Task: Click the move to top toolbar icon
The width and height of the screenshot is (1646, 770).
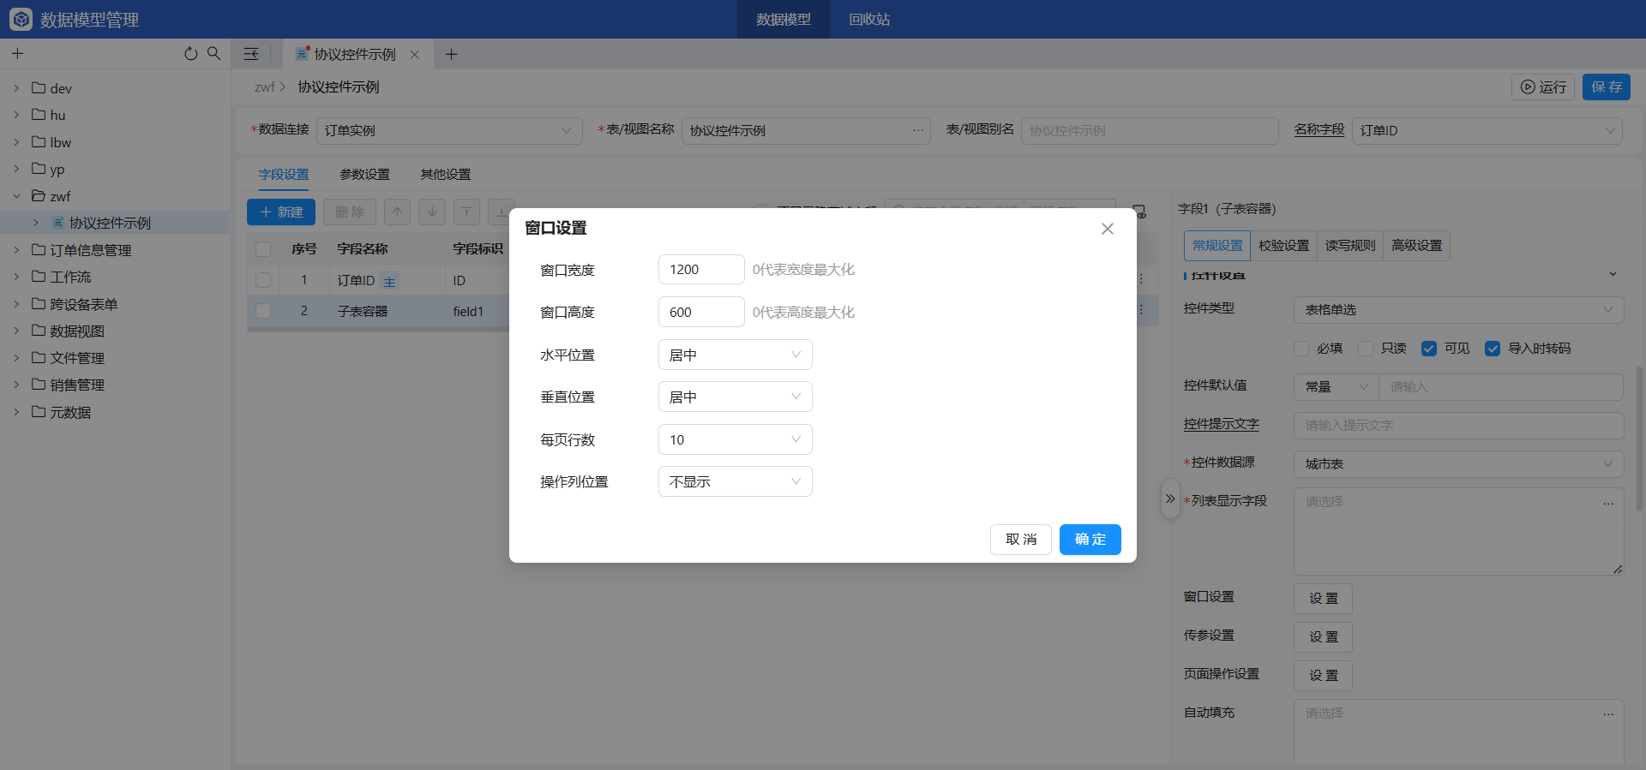Action: click(466, 212)
